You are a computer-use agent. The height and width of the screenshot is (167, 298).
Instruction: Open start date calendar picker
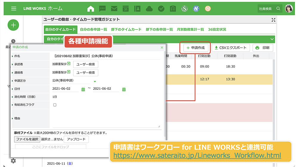point(83,89)
